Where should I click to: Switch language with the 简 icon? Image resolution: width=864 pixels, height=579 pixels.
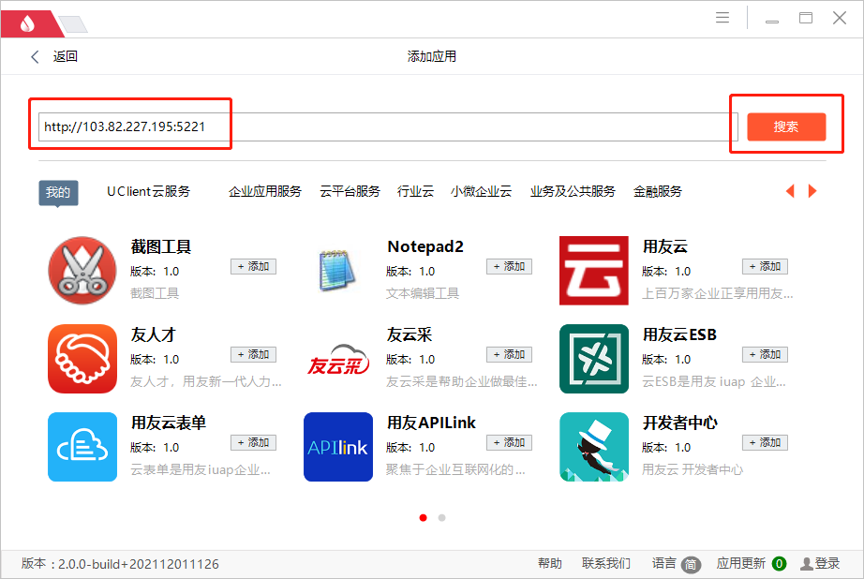click(691, 564)
